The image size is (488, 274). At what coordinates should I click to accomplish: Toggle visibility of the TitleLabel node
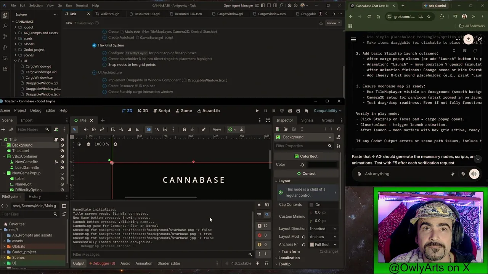(x=62, y=151)
